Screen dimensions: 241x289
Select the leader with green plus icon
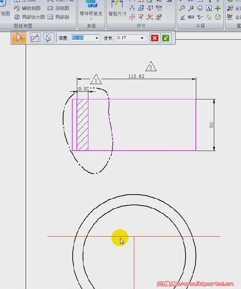point(191,8)
